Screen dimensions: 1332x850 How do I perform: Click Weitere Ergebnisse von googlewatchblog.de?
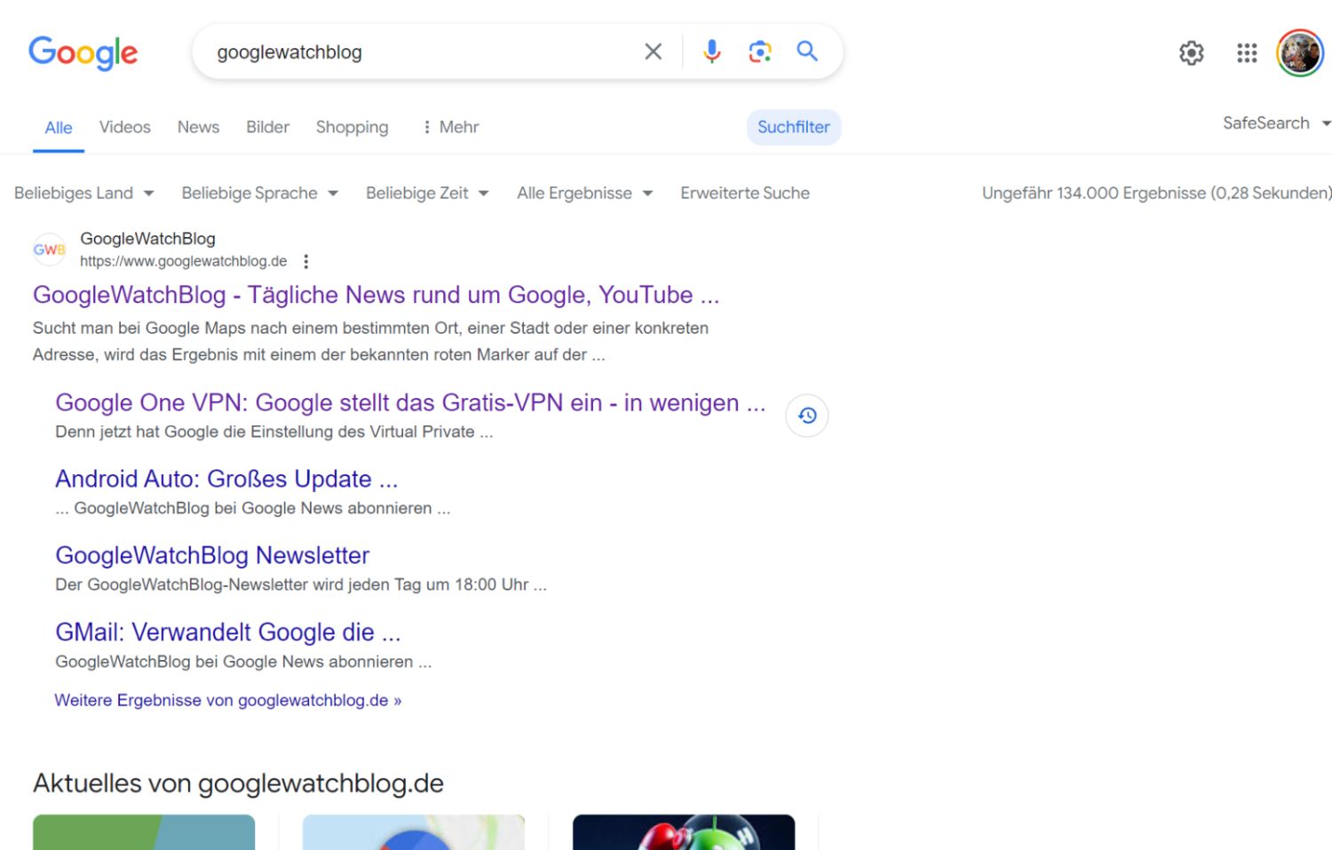click(227, 700)
